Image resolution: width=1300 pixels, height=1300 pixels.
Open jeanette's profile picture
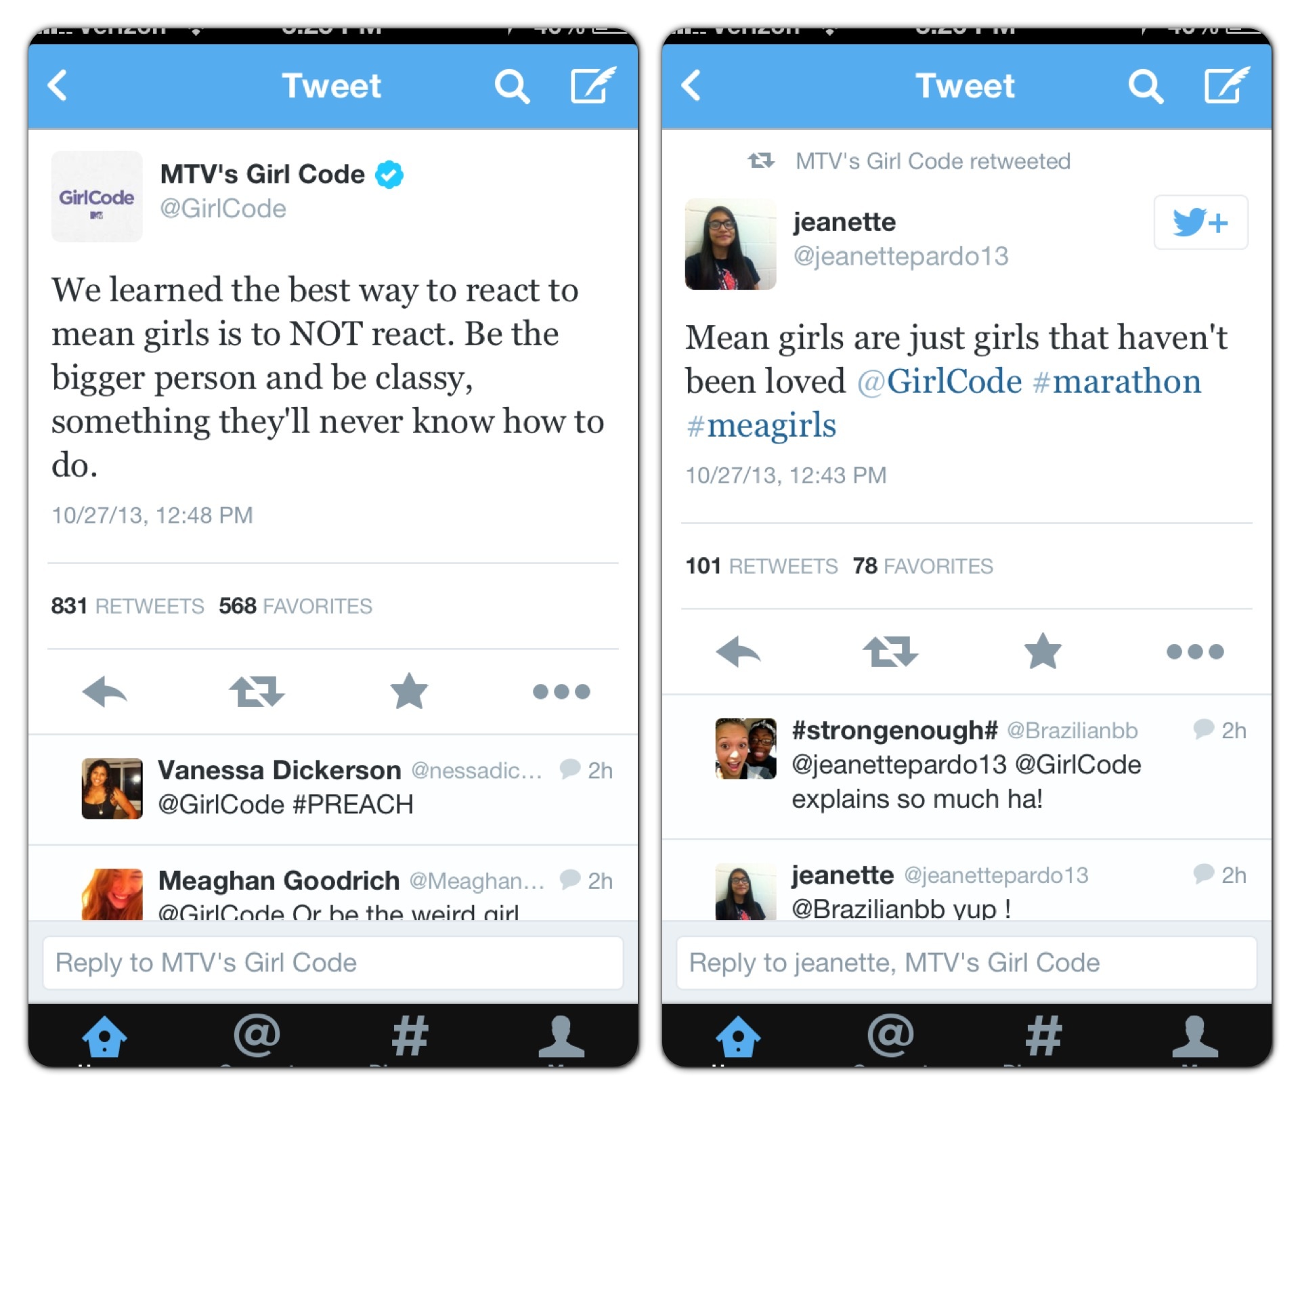tap(731, 244)
